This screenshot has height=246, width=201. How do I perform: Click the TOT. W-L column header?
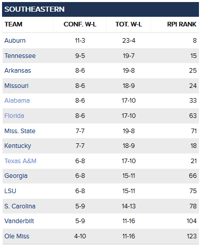[x=129, y=24]
